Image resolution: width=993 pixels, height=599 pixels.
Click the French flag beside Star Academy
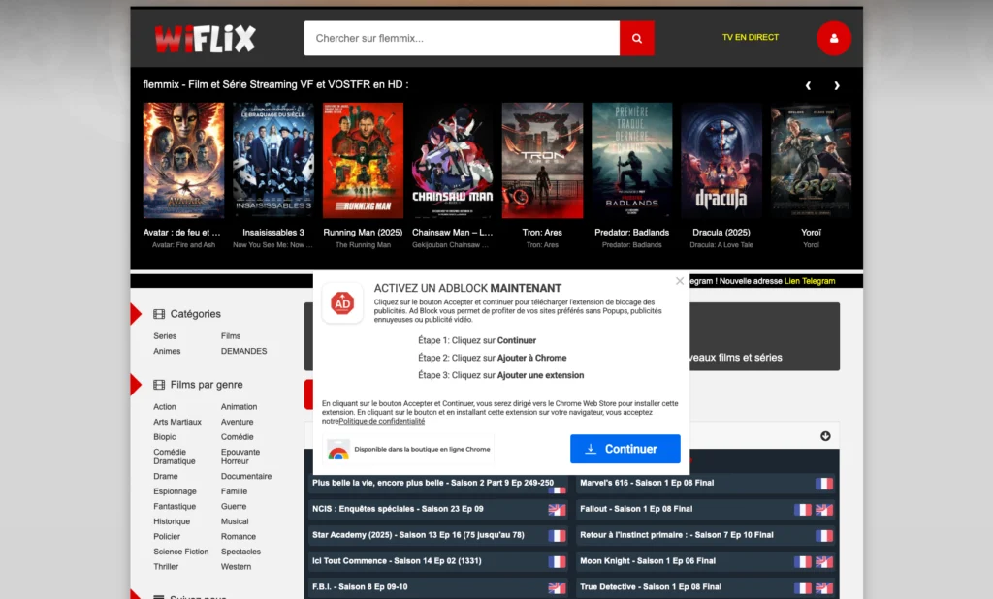tap(557, 536)
